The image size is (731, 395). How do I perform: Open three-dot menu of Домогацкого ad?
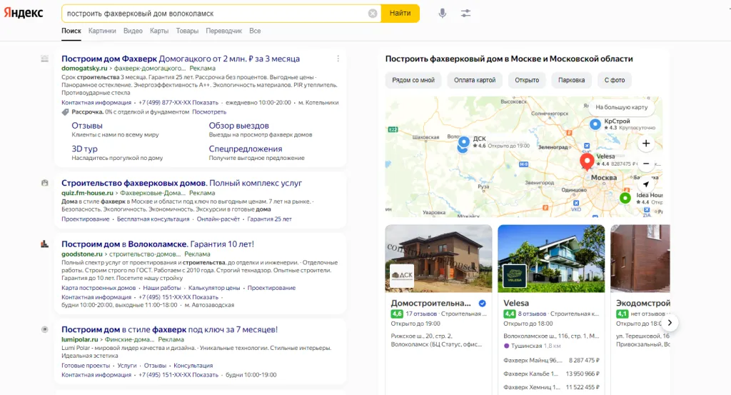(338, 59)
